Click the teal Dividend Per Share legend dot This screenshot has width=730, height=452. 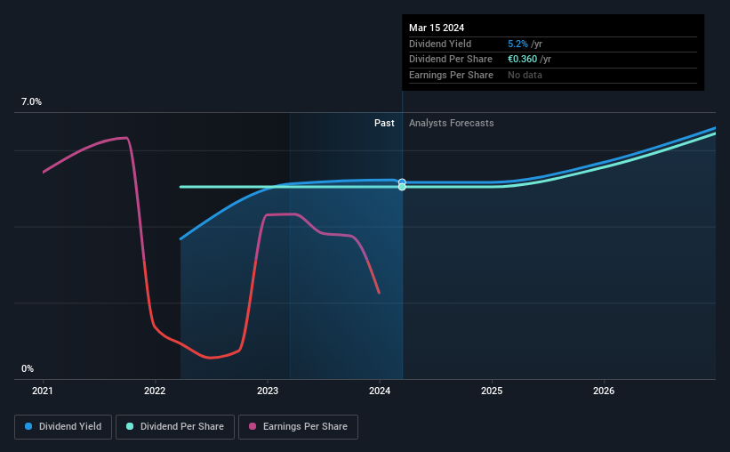coord(130,426)
